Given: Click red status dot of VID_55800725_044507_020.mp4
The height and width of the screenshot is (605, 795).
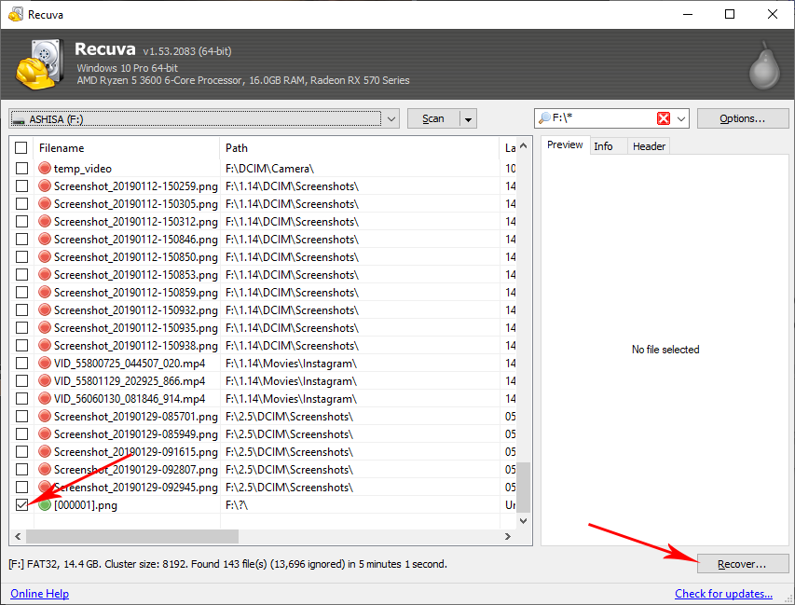Looking at the screenshot, I should coord(45,364).
